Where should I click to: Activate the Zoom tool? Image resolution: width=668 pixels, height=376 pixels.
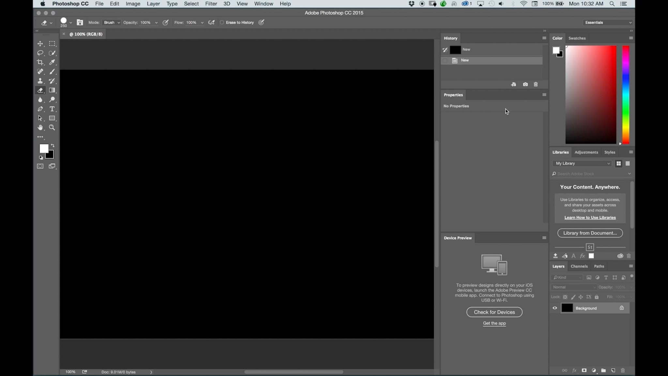pos(52,127)
